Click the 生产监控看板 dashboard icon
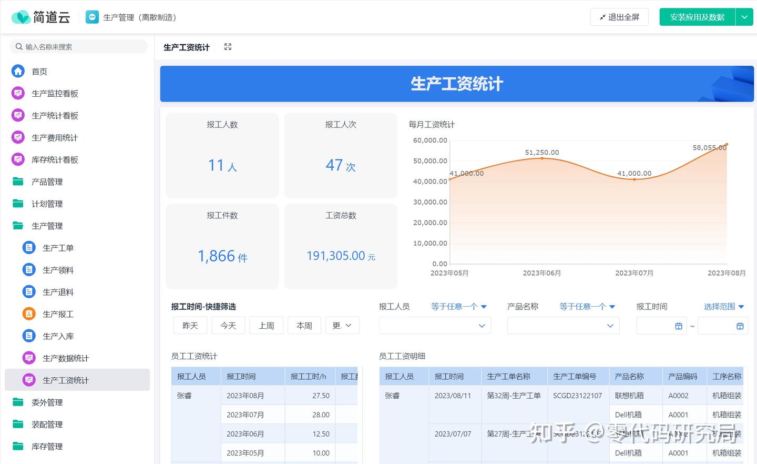Screen dimensions: 757x464 (x=18, y=94)
